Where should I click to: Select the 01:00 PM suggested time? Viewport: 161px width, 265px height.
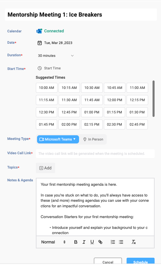[92, 112]
